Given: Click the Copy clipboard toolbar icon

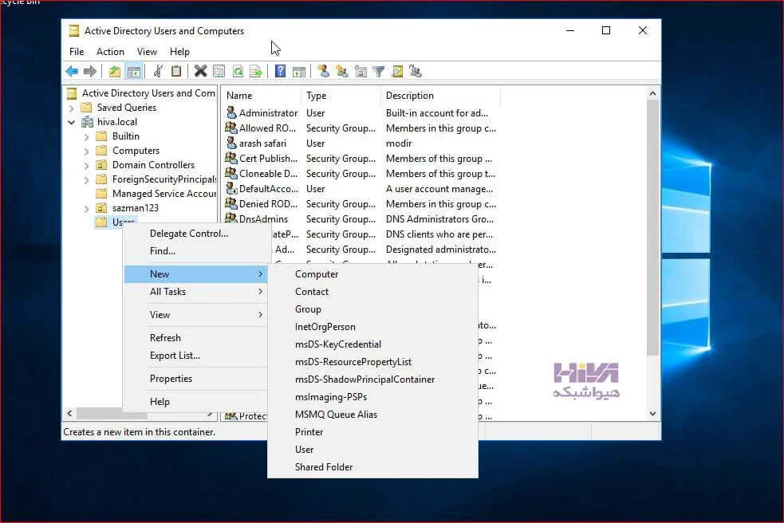Looking at the screenshot, I should point(176,72).
